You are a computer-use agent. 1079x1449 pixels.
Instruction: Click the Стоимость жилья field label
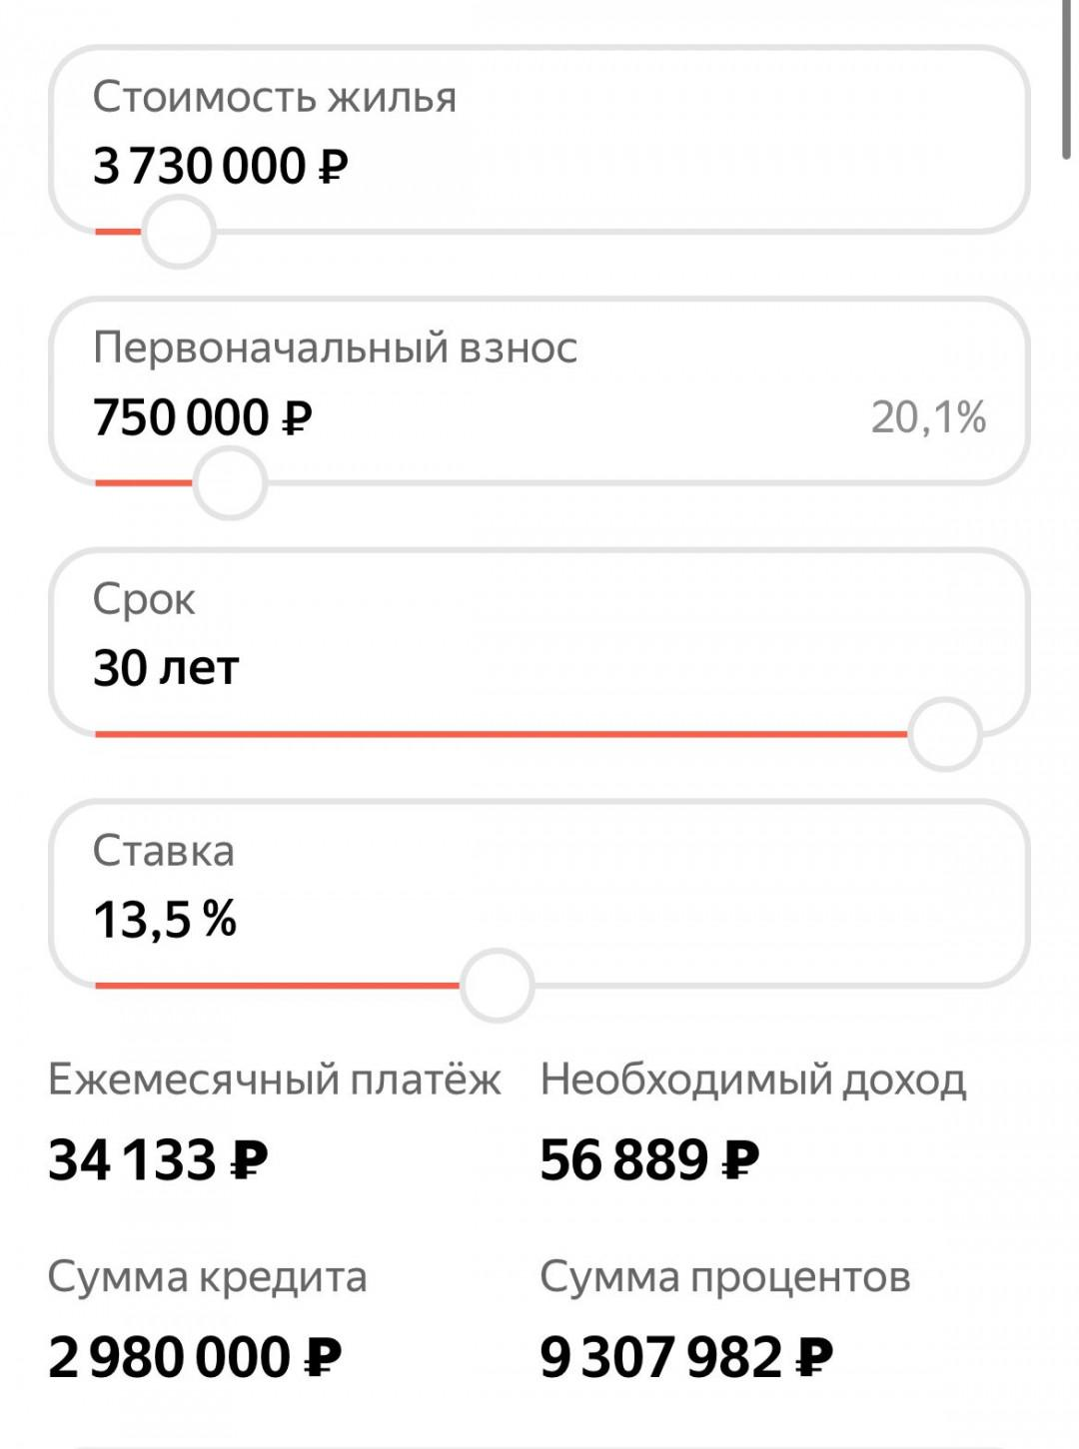(275, 98)
